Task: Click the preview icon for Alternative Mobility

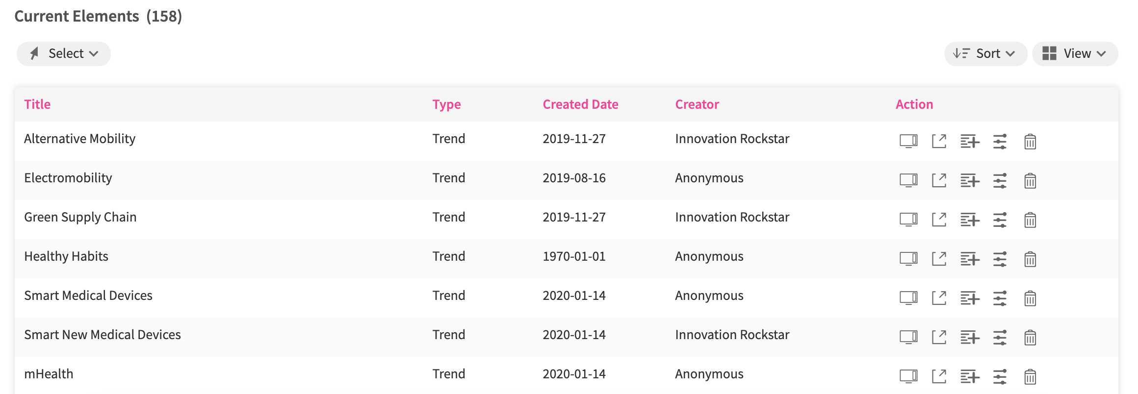Action: click(908, 141)
